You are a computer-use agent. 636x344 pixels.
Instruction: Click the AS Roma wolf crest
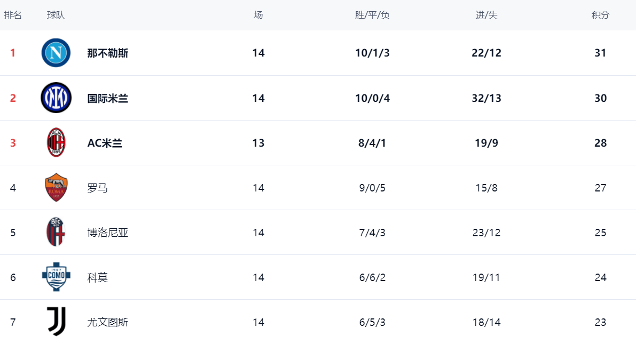56,187
